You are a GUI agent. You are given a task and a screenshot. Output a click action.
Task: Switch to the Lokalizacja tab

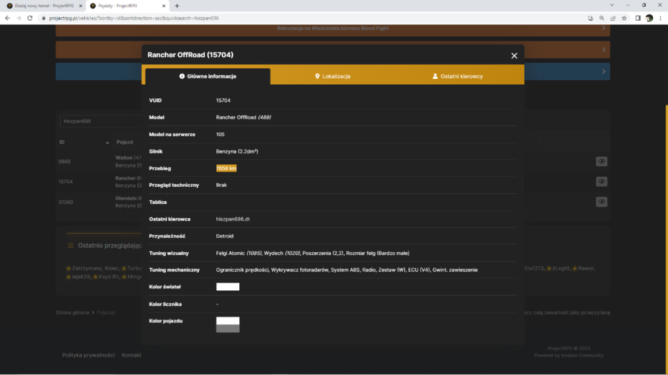(333, 76)
